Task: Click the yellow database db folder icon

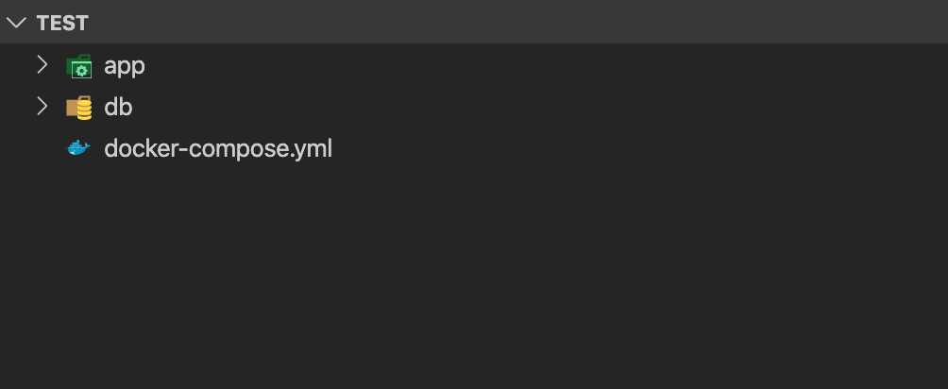Action: (x=79, y=108)
